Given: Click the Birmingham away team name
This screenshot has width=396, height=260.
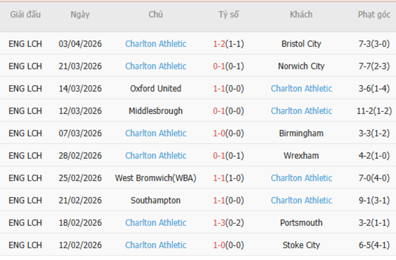Looking at the screenshot, I should click(x=301, y=133).
